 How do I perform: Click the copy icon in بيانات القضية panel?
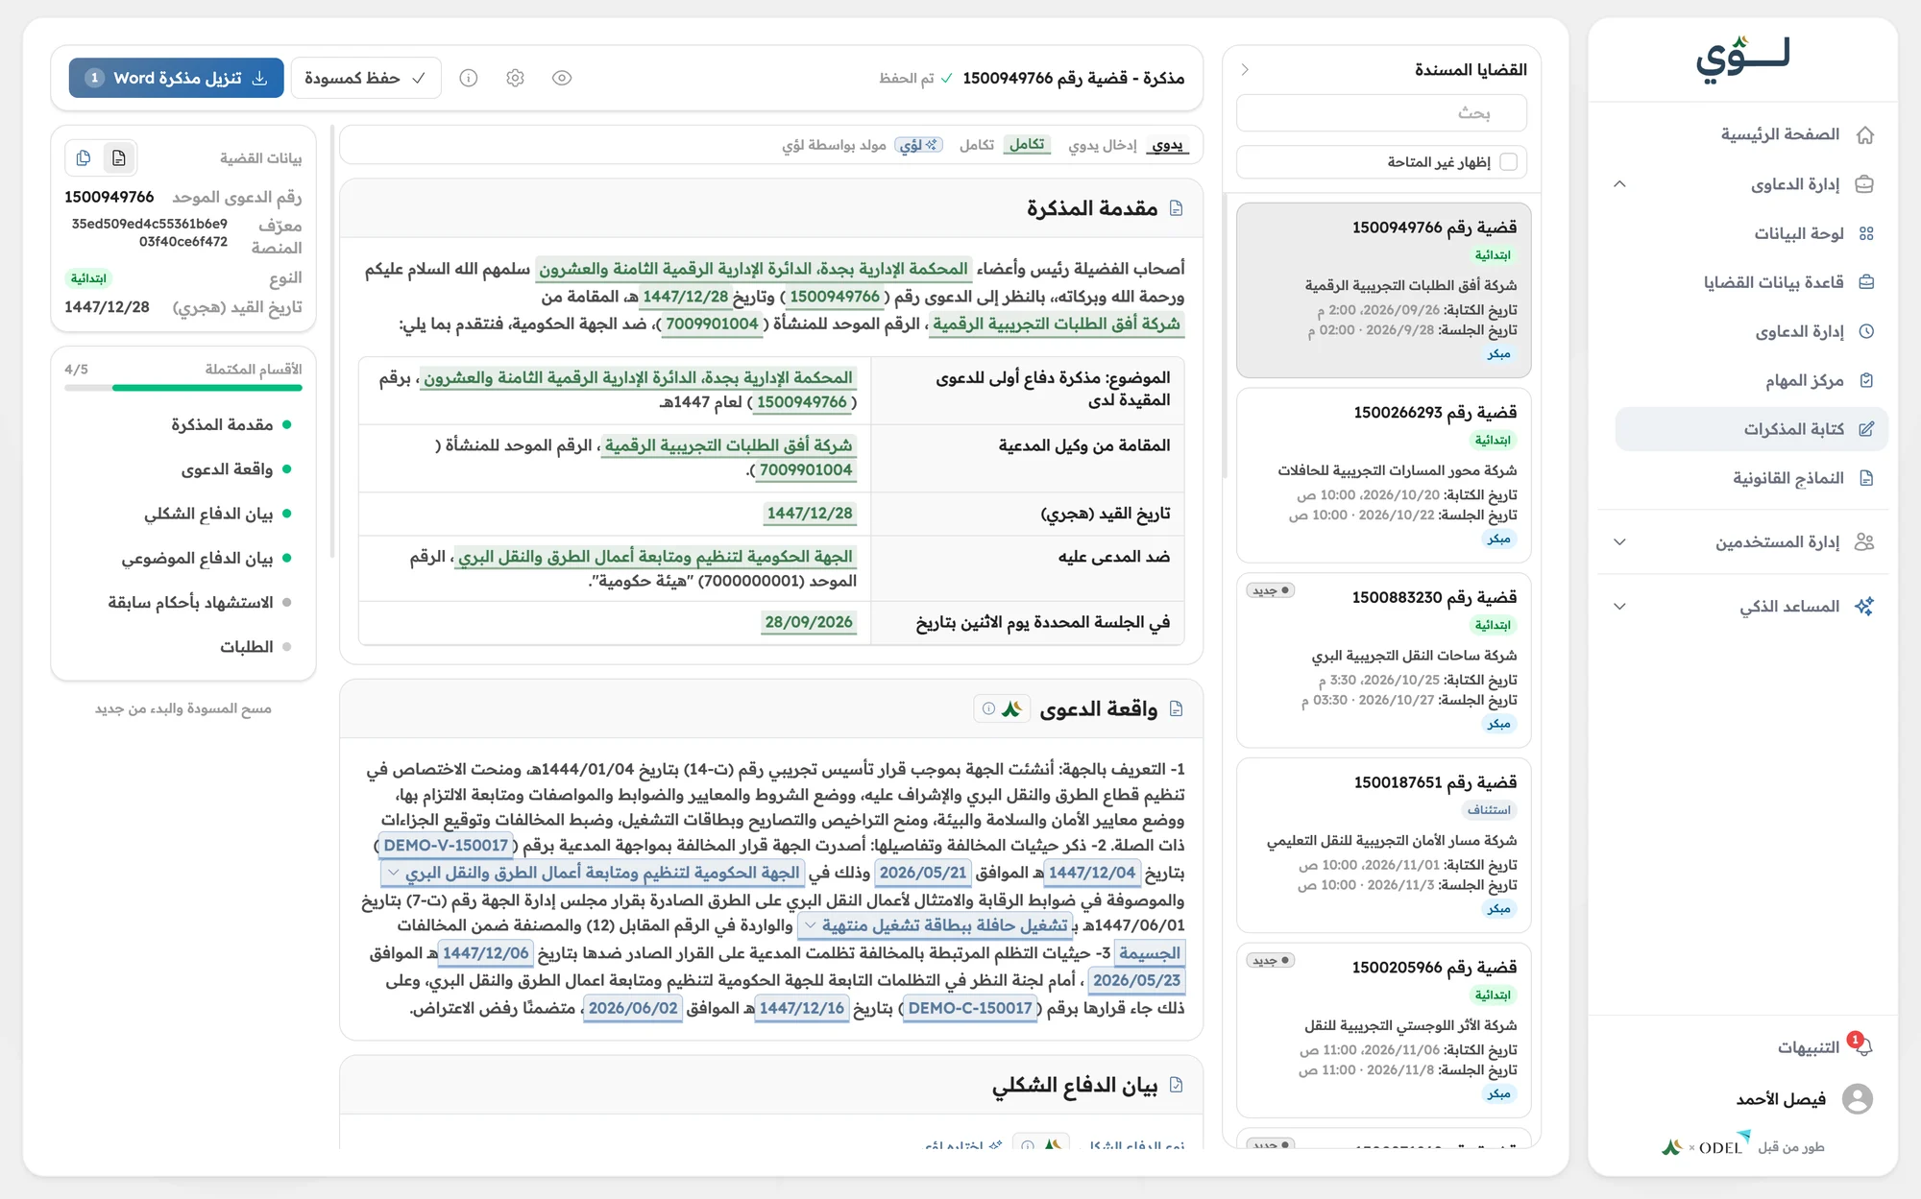[84, 157]
